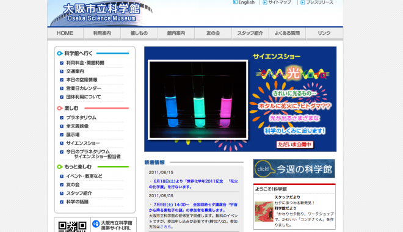The image size is (403, 232).
Task: Open the リンク navigation tab
Action: pyautogui.click(x=324, y=34)
